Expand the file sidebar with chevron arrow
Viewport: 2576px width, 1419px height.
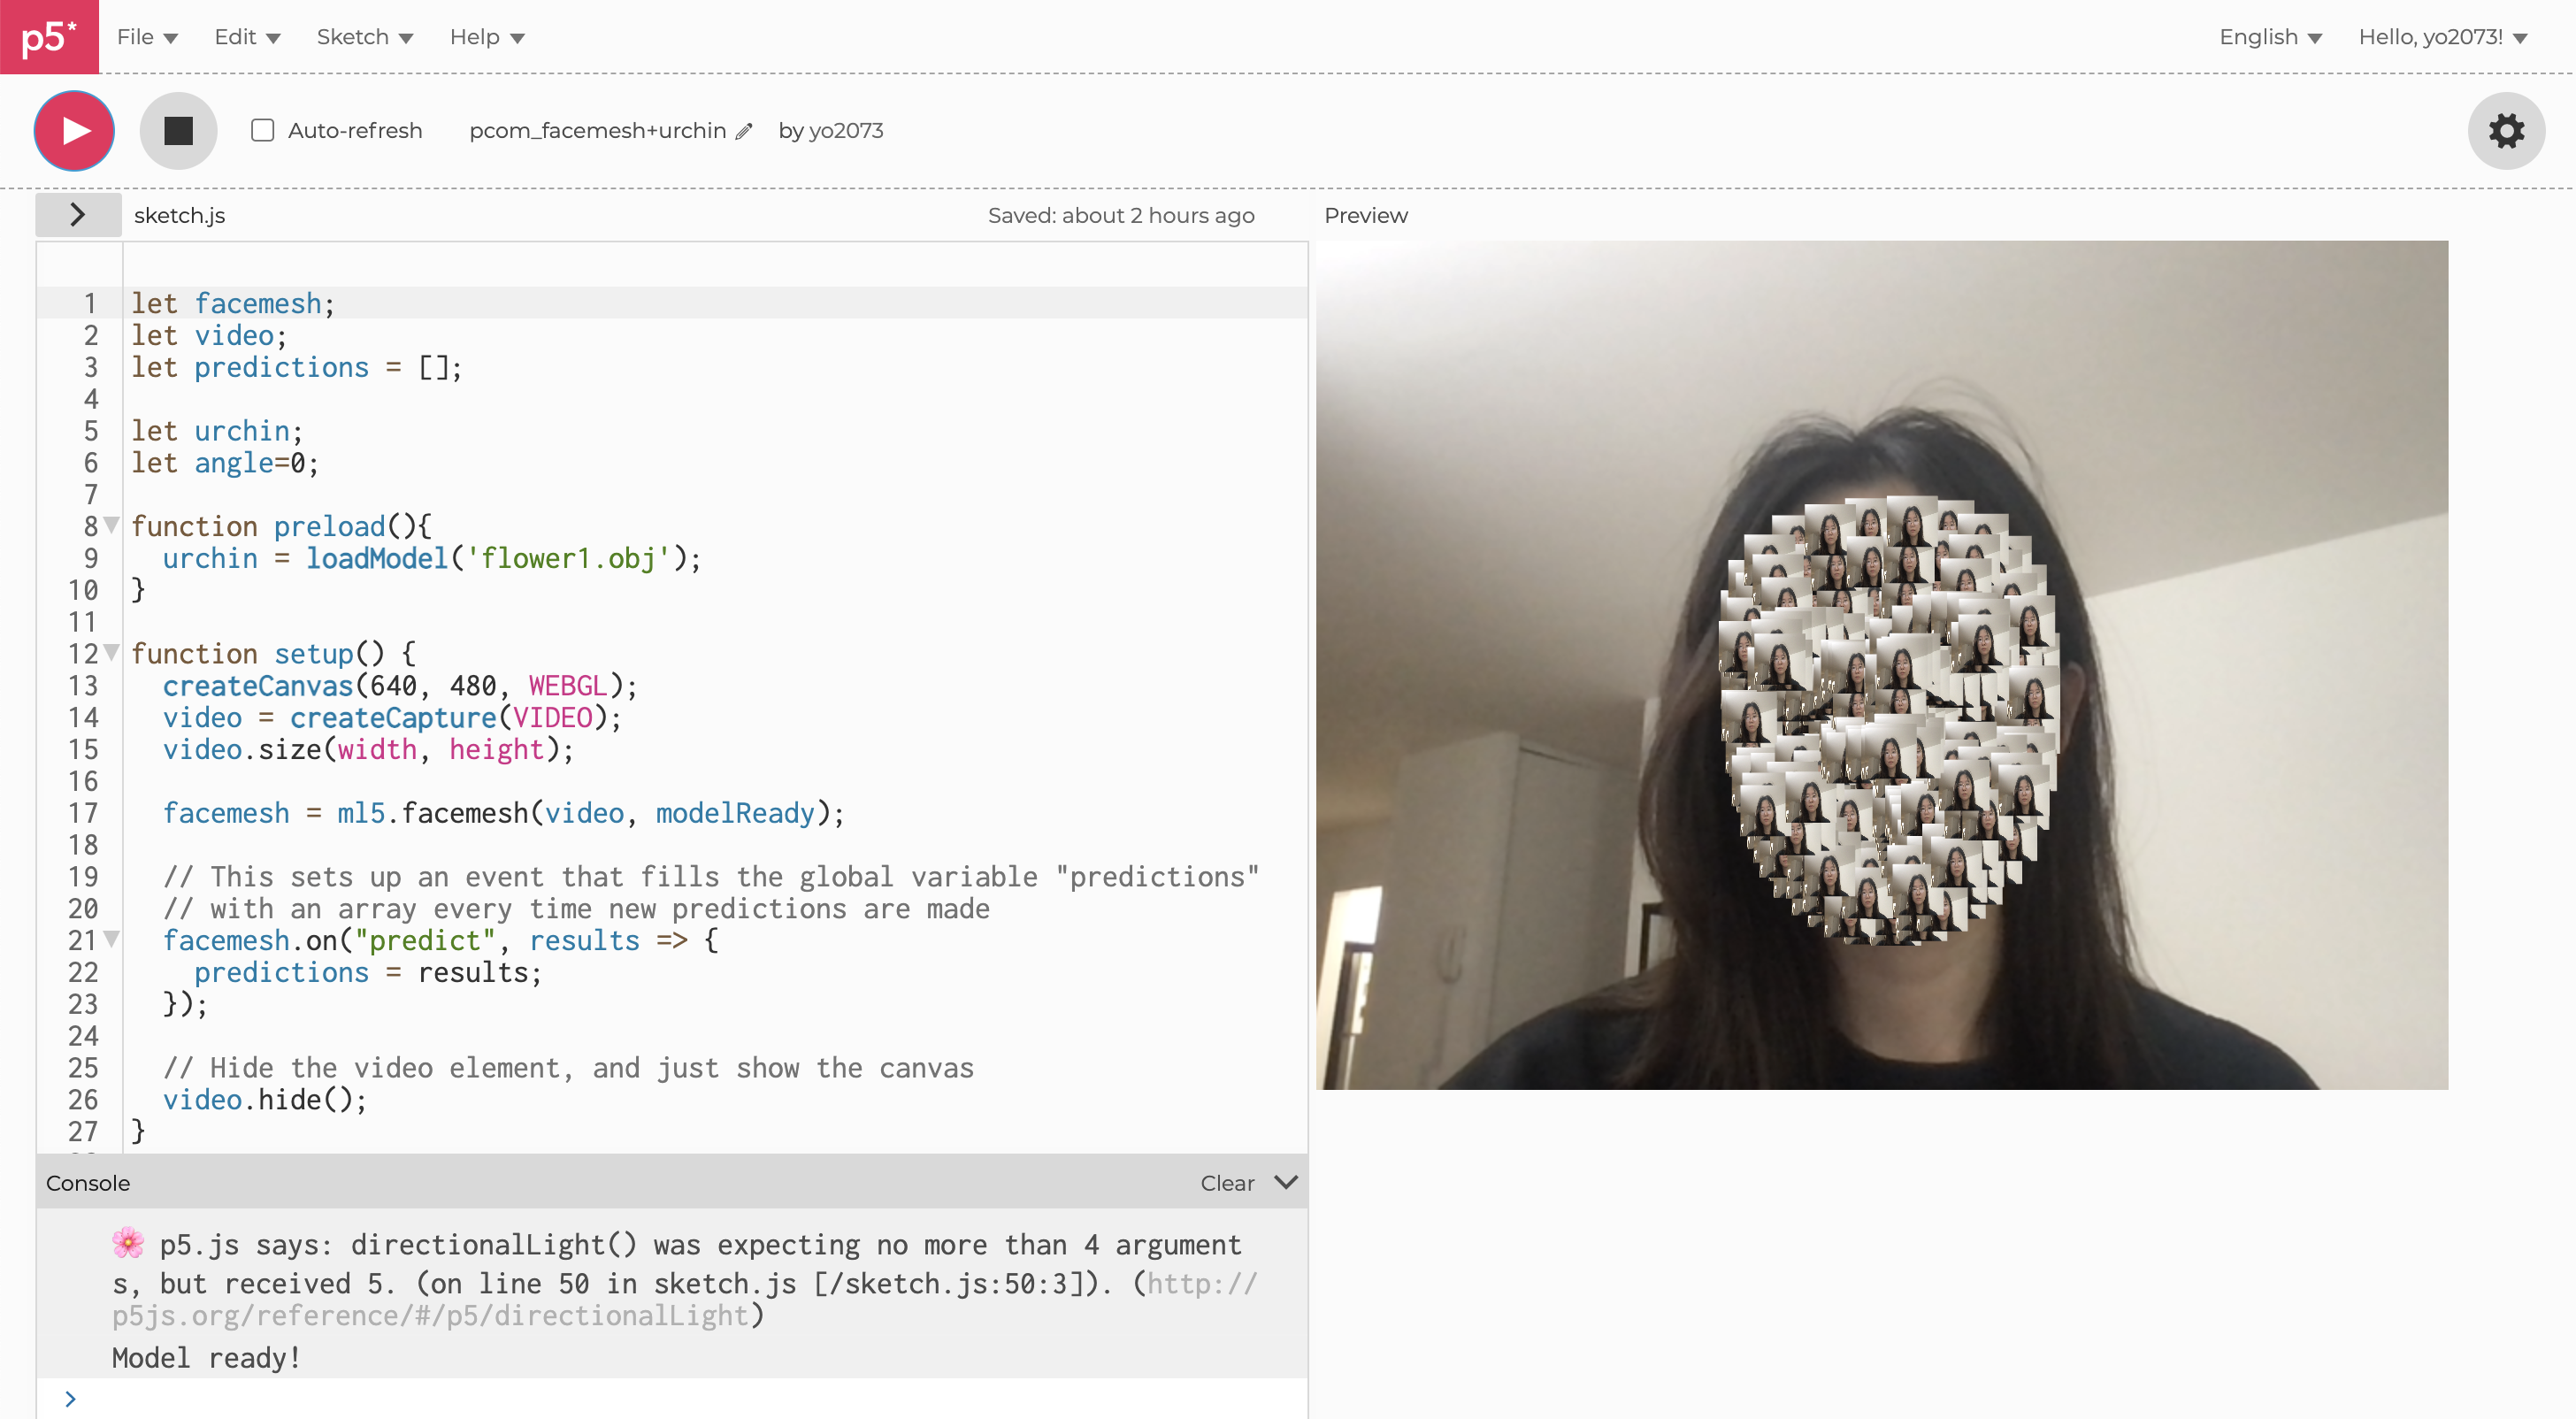click(x=78, y=215)
